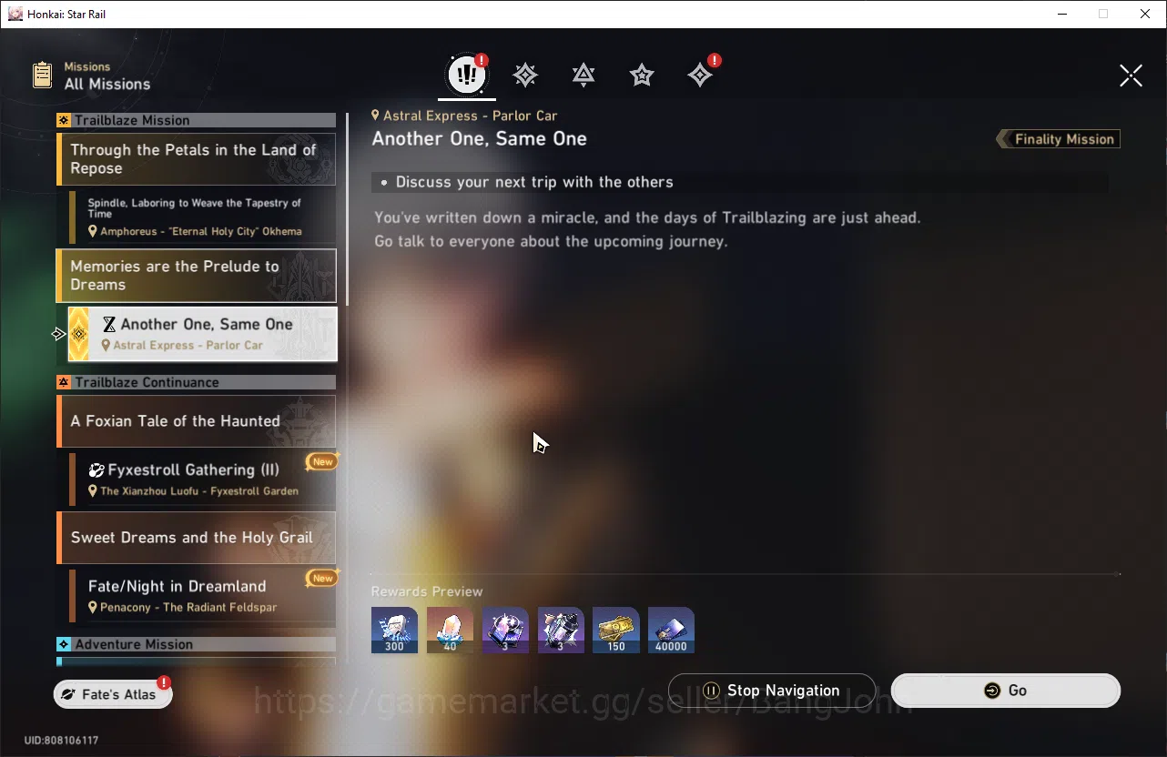Click the location pin above the mission title

376,116
